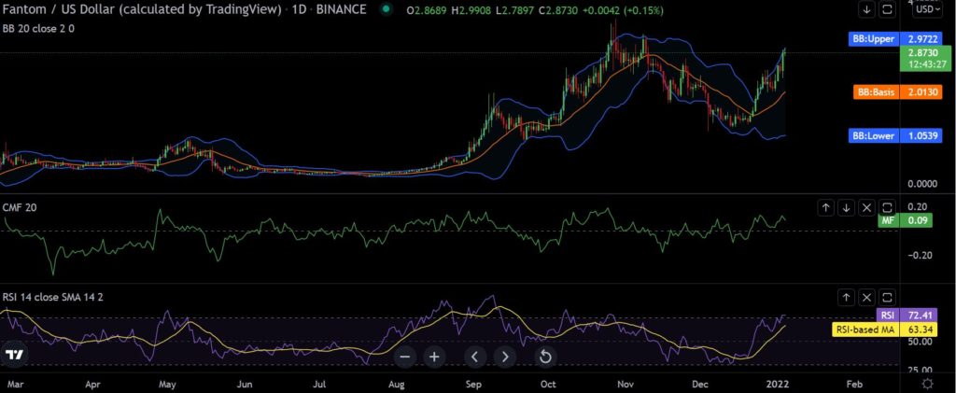Click the -0.20 value on CMF scale

(x=918, y=255)
